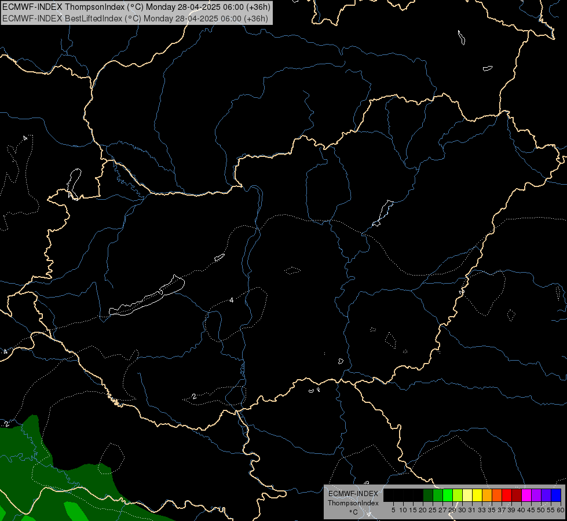
Task: Choose the orange 33–35 legend swatch
Action: (x=487, y=495)
